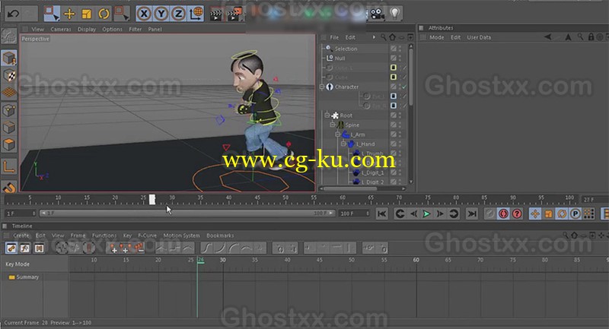609x329 pixels.
Task: Click the Render View clapperboard icon
Action: tap(216, 14)
